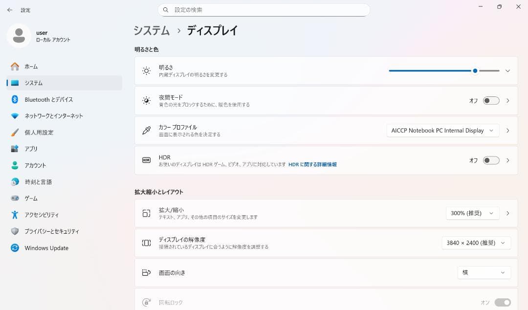The height and width of the screenshot is (310, 528).
Task: Adjust the 明るさ brightness slider
Action: click(x=474, y=70)
